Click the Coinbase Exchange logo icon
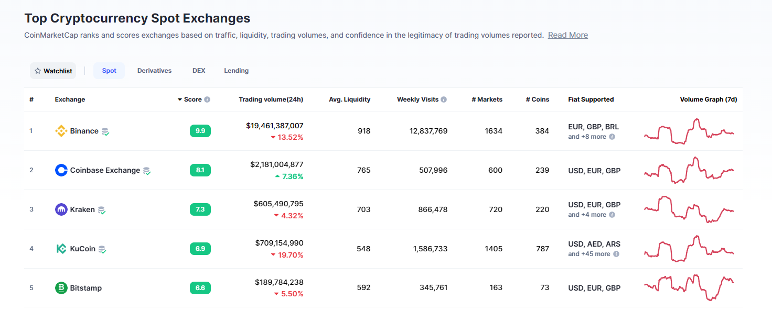Viewport: 772px width, 311px height. coord(61,170)
